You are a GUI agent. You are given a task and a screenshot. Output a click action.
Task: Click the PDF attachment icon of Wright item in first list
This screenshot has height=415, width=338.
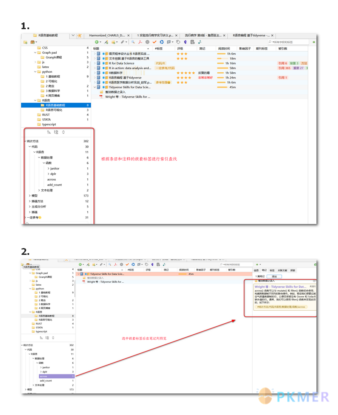coord(101,96)
